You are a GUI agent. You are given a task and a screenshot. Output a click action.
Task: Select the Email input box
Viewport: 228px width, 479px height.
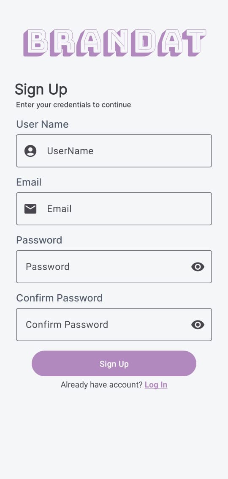114,209
